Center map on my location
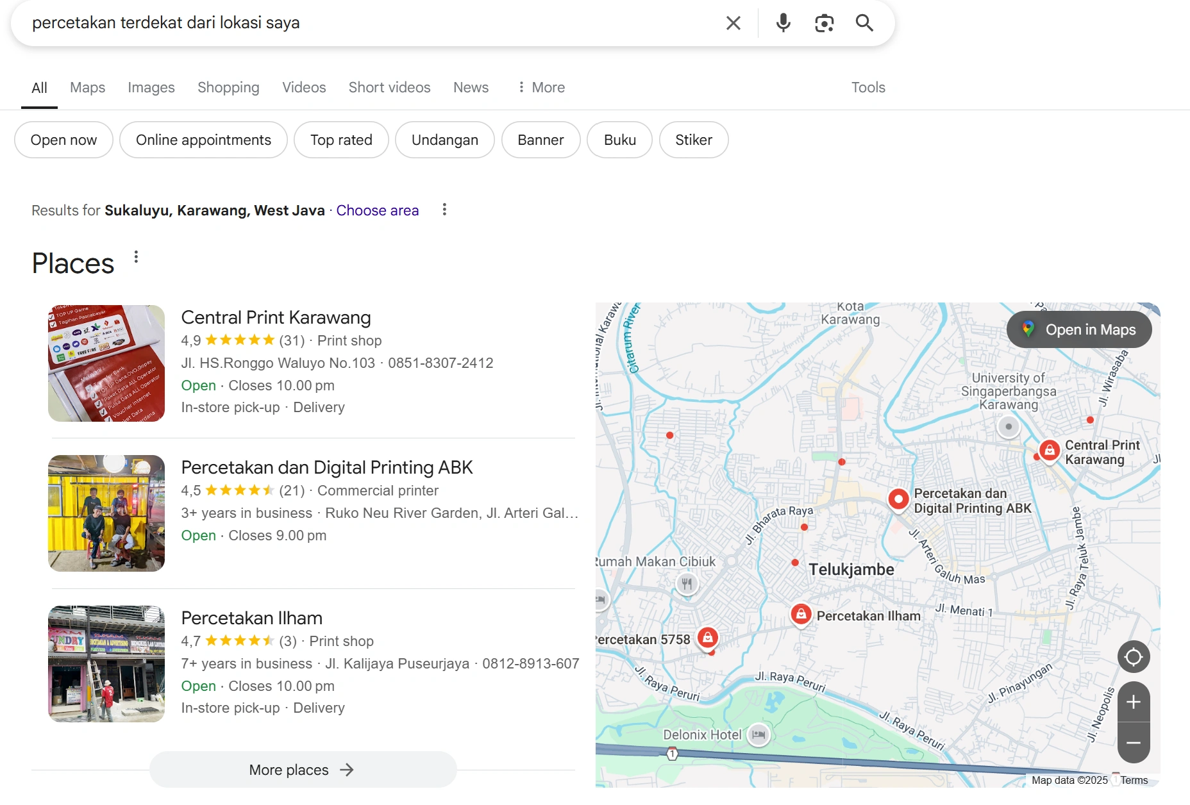Image resolution: width=1190 pixels, height=805 pixels. tap(1133, 657)
